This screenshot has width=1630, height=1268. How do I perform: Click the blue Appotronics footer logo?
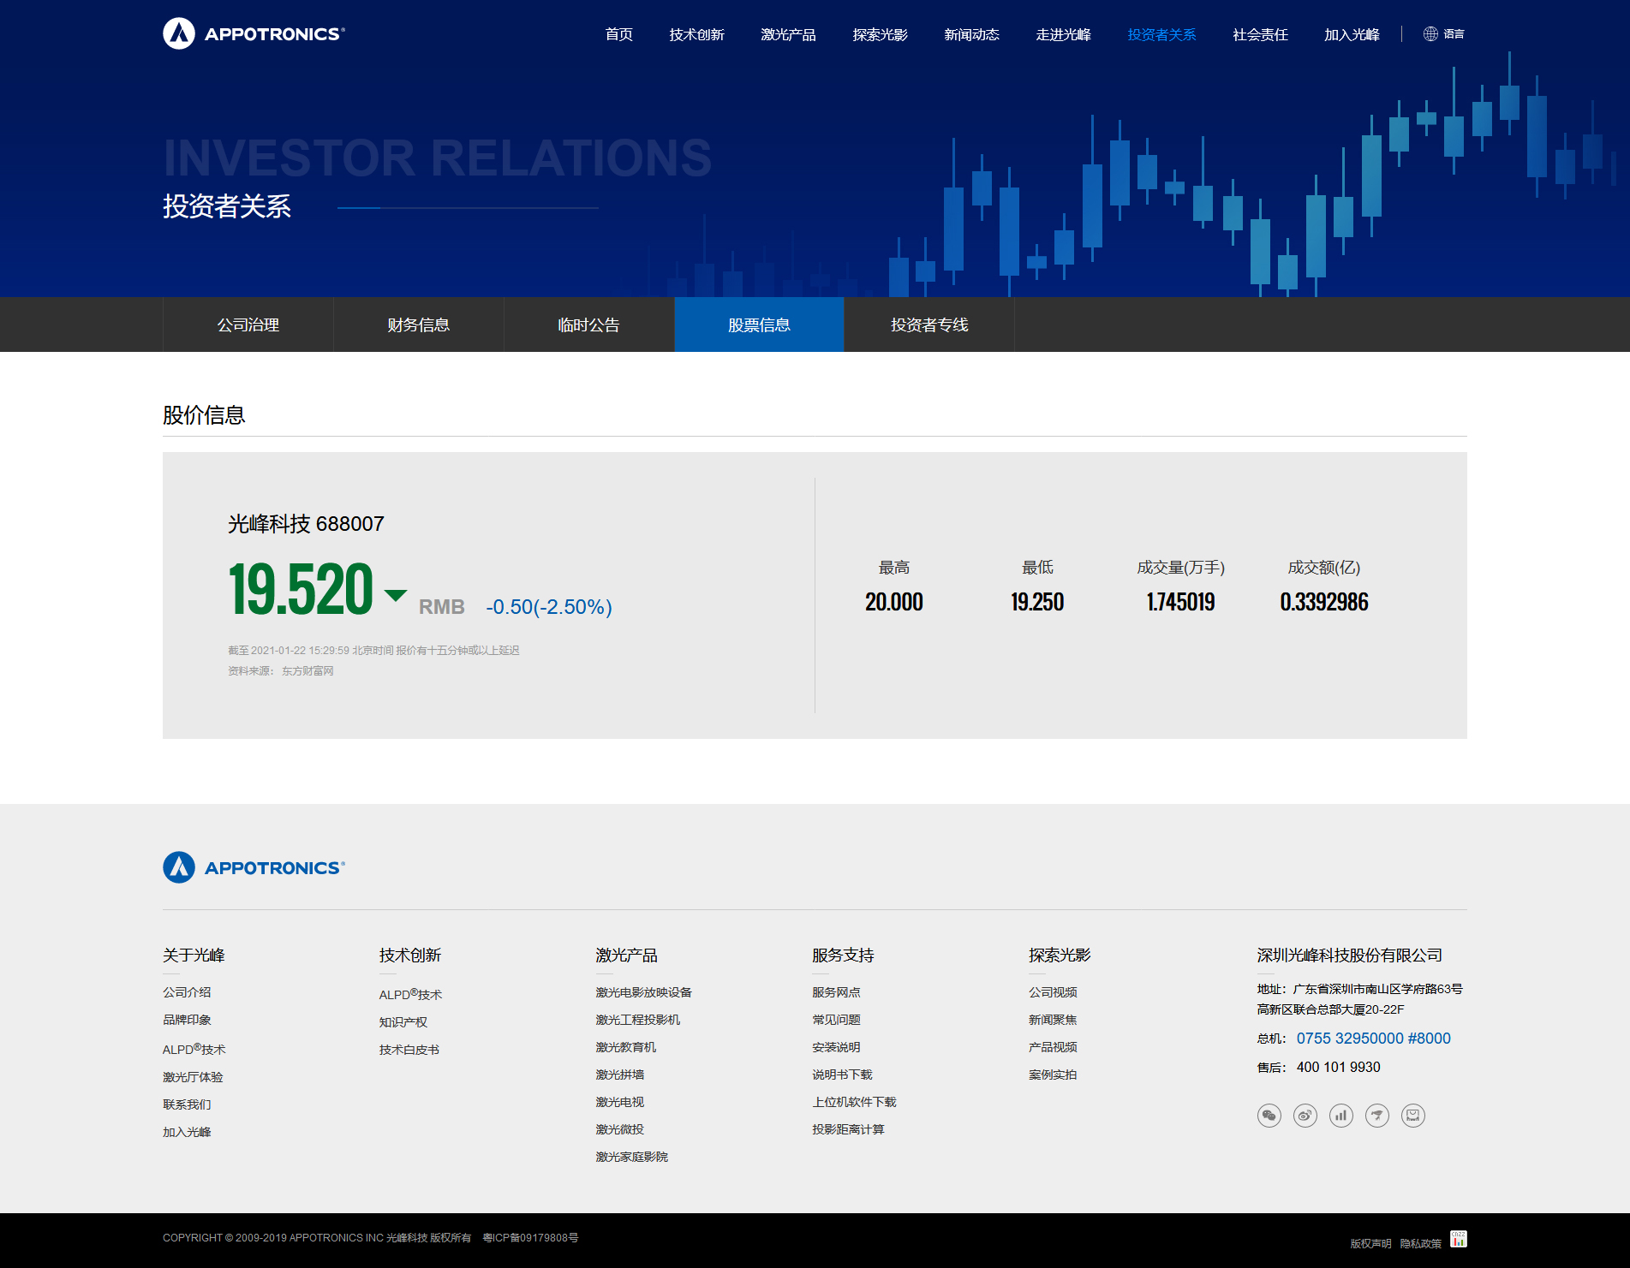254,867
